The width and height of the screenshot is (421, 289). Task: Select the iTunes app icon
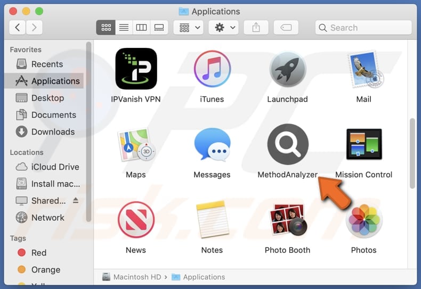tap(212, 69)
